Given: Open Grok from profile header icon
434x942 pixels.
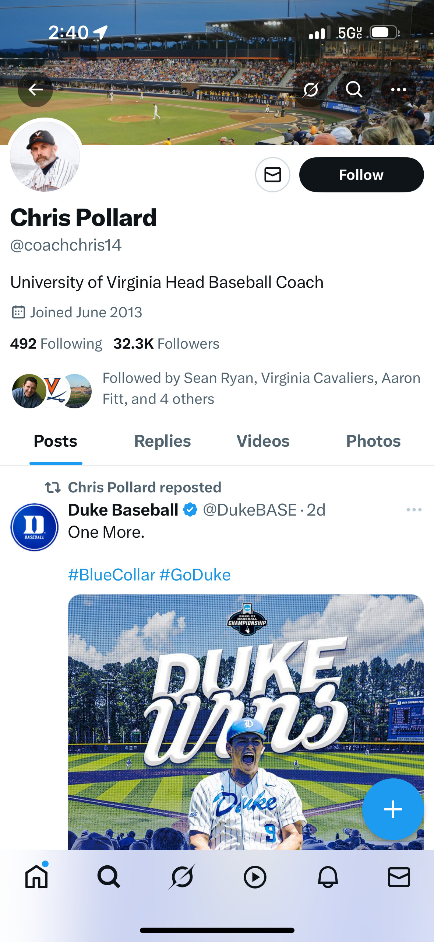Looking at the screenshot, I should pyautogui.click(x=311, y=90).
